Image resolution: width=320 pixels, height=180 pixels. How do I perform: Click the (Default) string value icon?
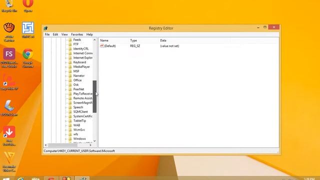[x=102, y=46]
